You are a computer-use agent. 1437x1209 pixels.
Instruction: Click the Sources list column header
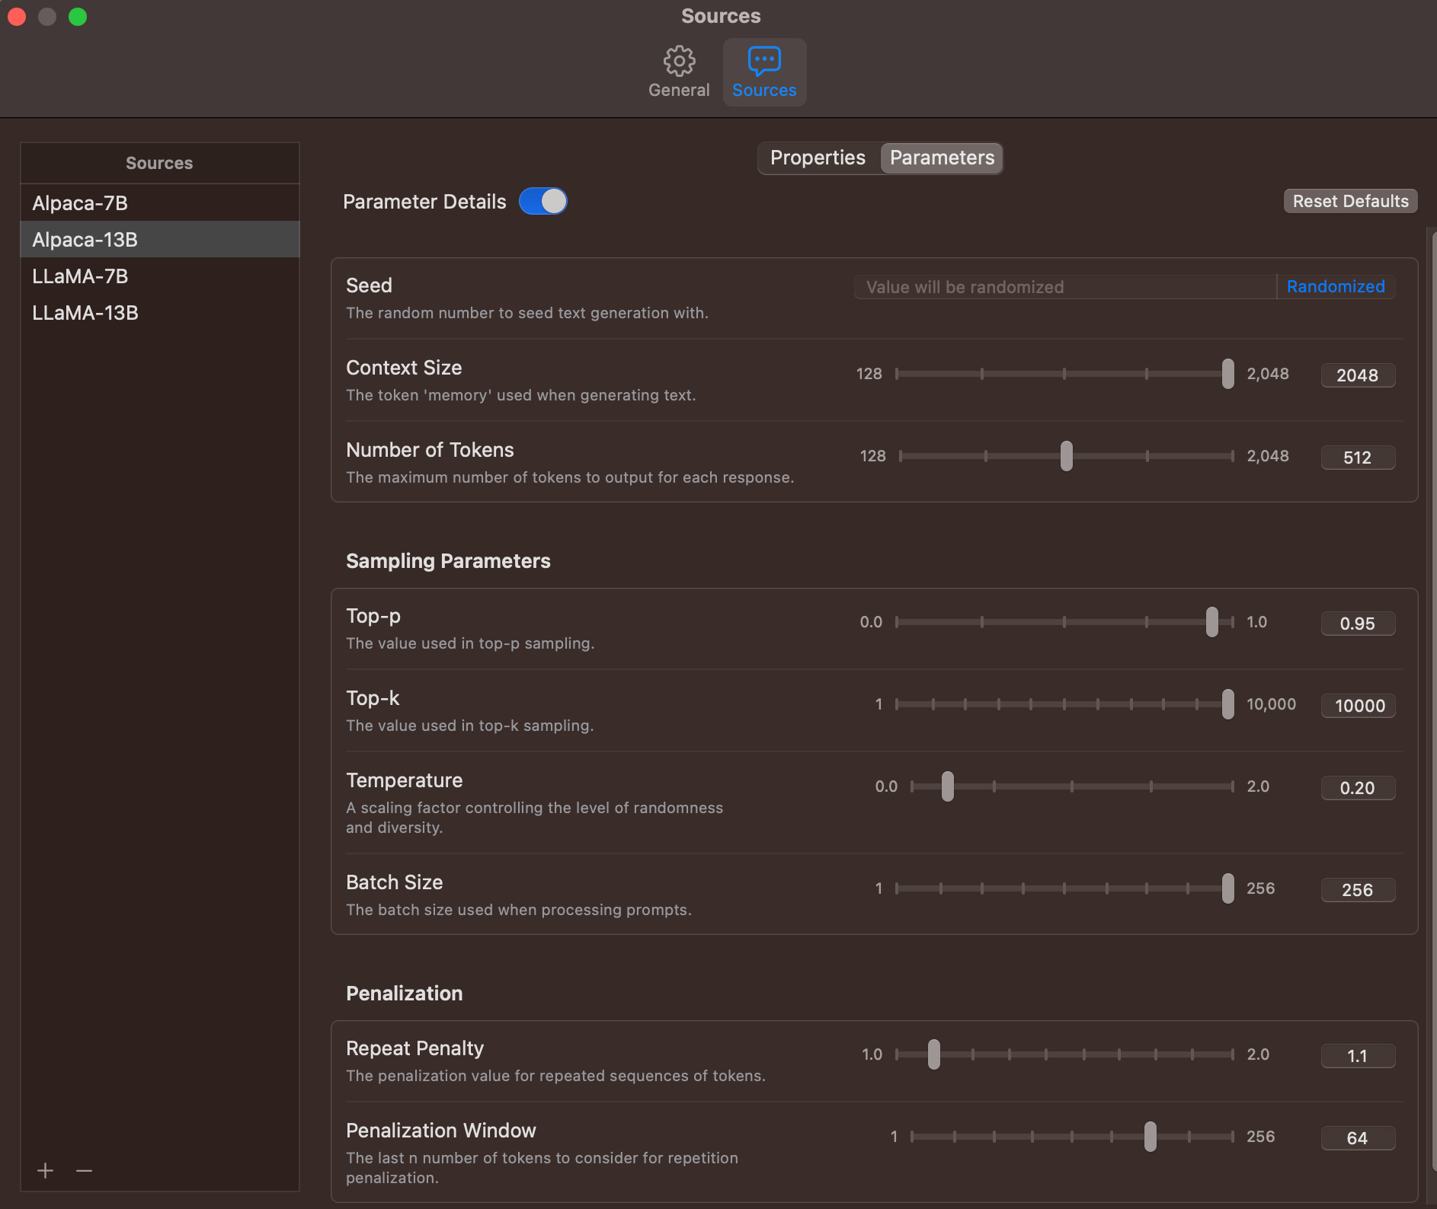(x=160, y=163)
